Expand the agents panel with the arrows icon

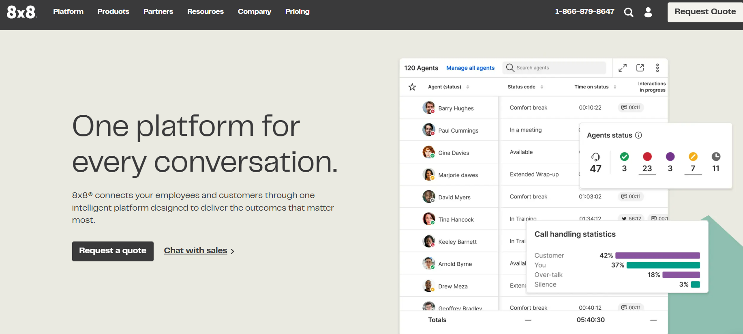click(623, 68)
